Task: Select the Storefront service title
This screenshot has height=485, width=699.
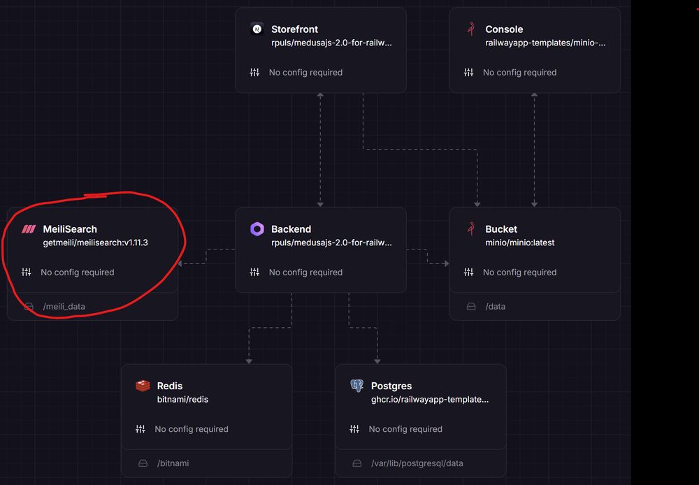Action: tap(294, 29)
